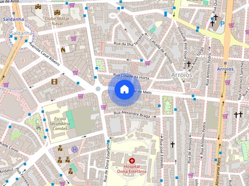Select the Rua Cidade da Horta street label
This screenshot has width=249, height=186.
click(x=131, y=76)
